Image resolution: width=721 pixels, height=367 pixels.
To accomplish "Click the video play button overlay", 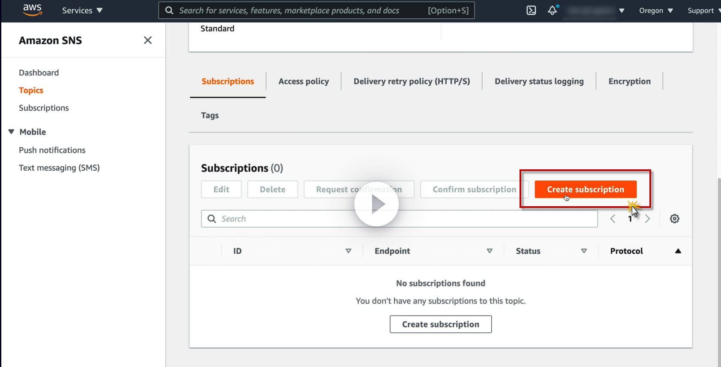I will click(376, 205).
